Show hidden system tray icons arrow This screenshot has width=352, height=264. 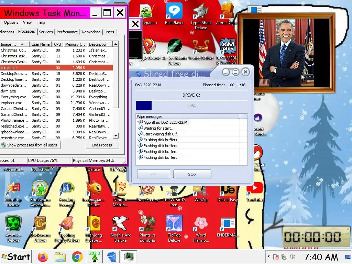(268, 256)
